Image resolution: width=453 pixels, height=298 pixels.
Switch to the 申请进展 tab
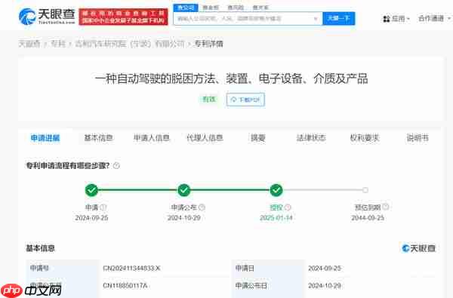click(x=45, y=138)
